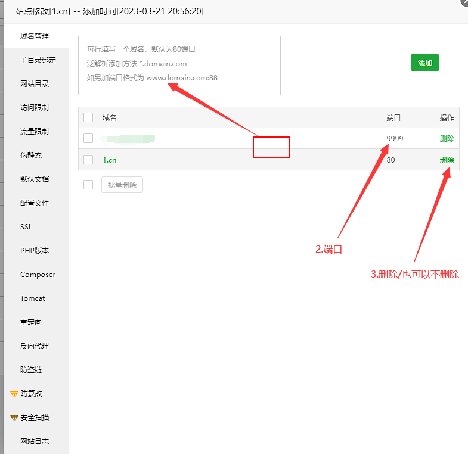Screen dimensions: 468x454
Task: Click the diamond icon beside 安全扫描
Action: point(14,418)
